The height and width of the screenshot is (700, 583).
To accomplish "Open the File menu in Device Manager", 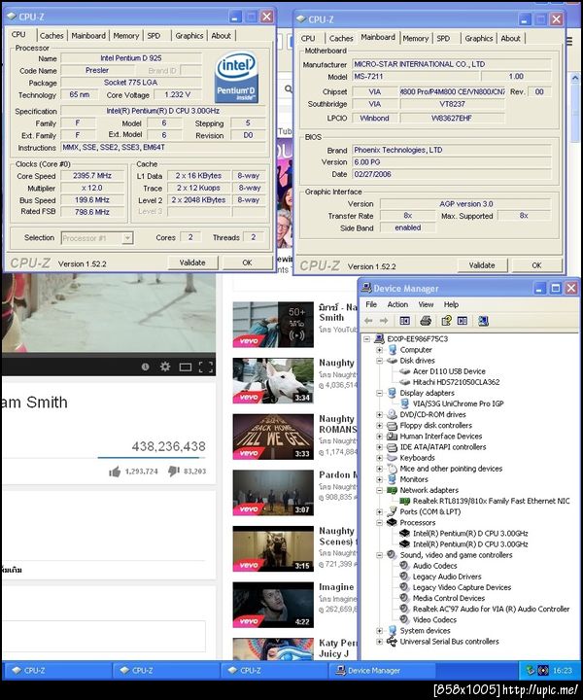I will pyautogui.click(x=371, y=304).
